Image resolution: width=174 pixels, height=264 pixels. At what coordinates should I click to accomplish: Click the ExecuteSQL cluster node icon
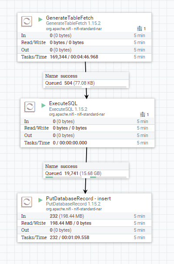142,114
